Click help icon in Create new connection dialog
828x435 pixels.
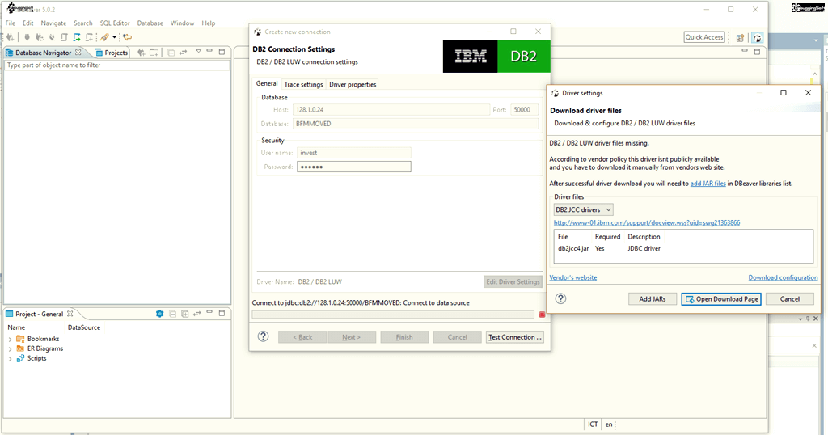click(x=263, y=336)
